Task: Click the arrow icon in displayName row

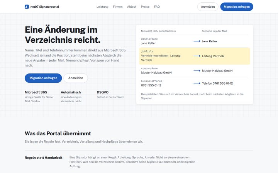Action: 197,41
